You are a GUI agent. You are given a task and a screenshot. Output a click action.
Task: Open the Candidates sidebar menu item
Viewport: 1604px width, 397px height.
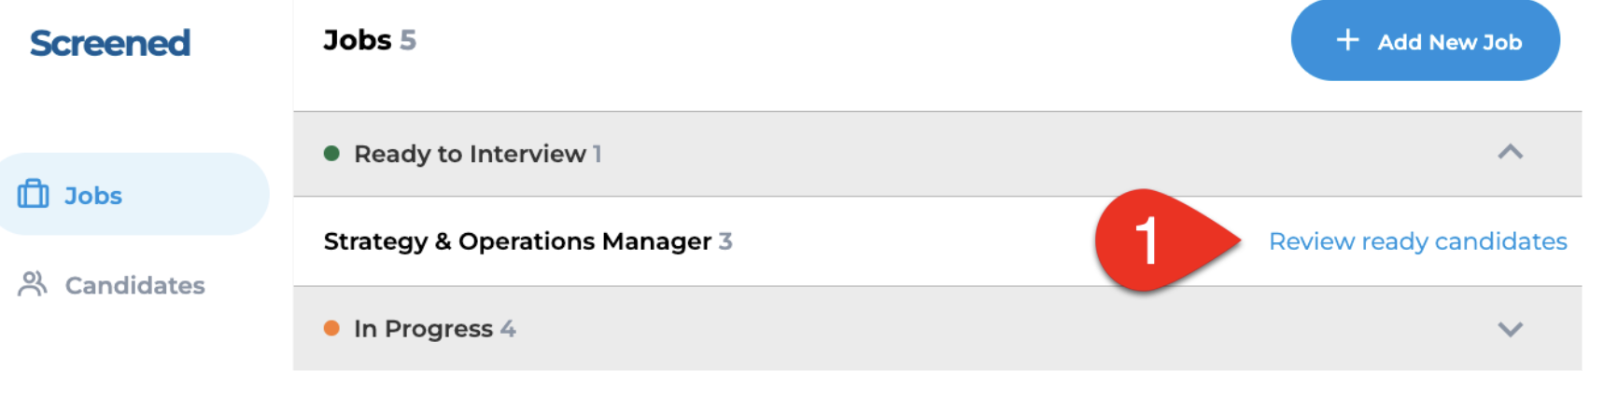(x=112, y=285)
